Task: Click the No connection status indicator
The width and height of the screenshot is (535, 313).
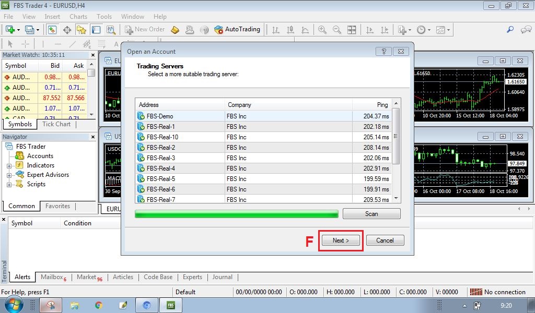Action: click(x=497, y=292)
